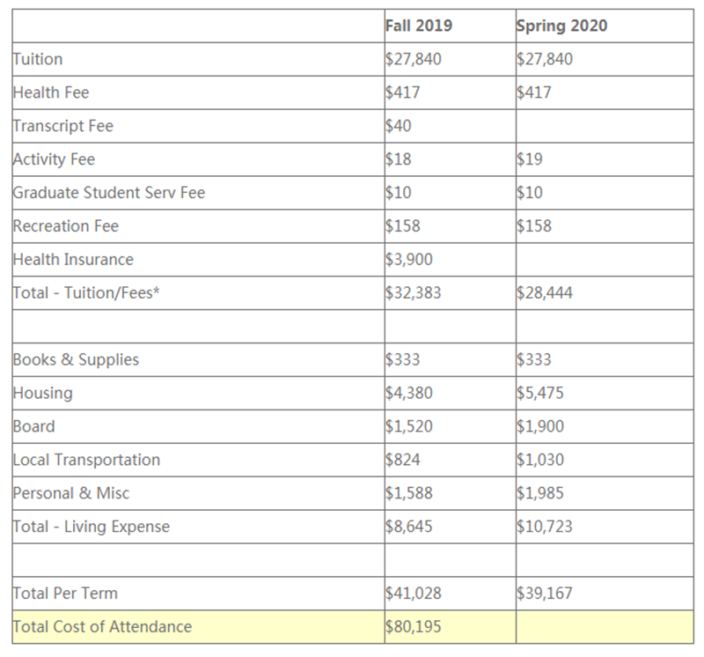704x657 pixels.
Task: Select the Tuition row label
Action: [38, 59]
